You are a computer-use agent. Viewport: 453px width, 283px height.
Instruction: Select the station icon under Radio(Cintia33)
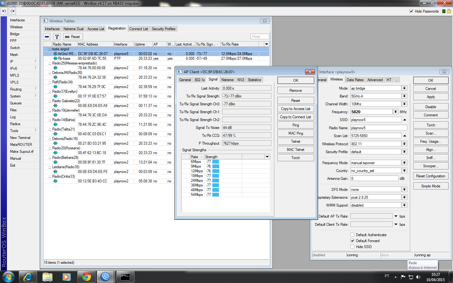55,181
